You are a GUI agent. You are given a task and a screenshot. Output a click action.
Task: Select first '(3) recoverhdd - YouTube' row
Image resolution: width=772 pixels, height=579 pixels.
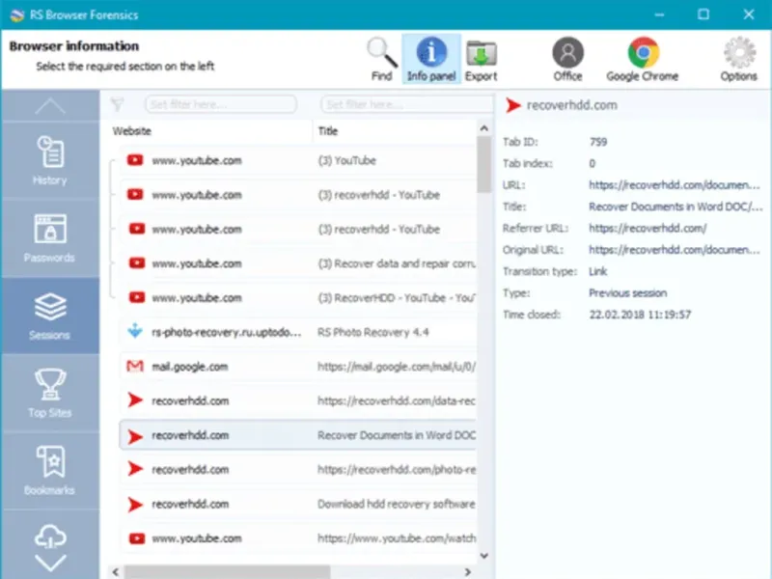tap(297, 195)
